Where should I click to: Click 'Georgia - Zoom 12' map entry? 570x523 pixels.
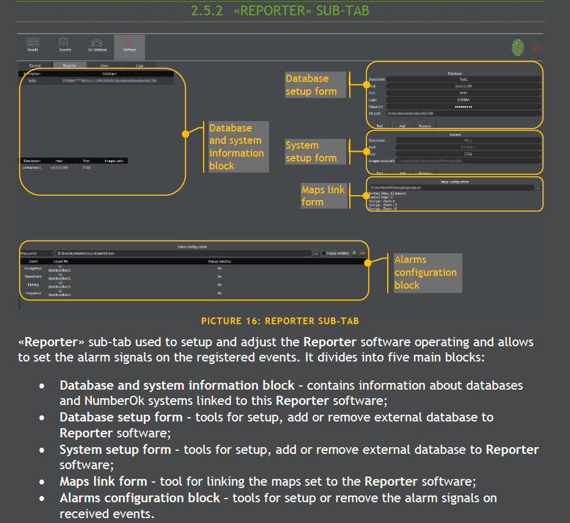click(x=382, y=205)
